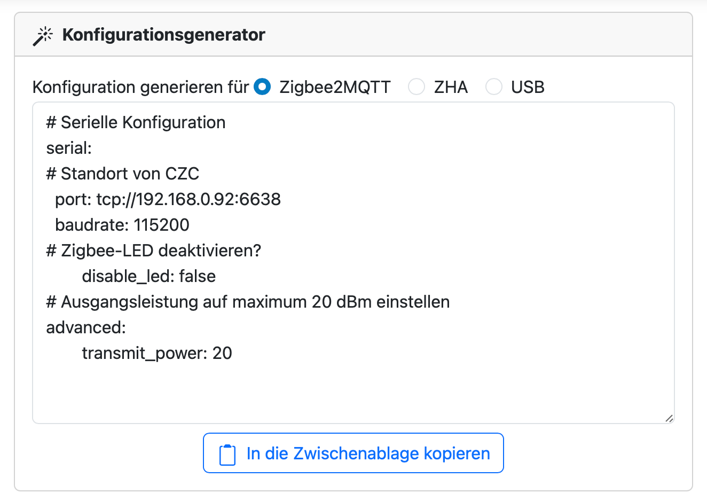Viewport: 707px width, 501px height.
Task: Choose the USB radio option
Action: [494, 87]
